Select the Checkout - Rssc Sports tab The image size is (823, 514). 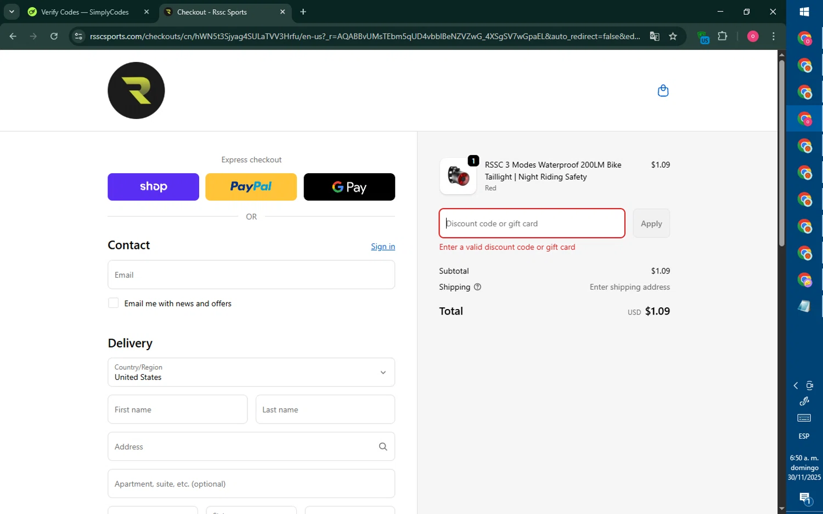225,12
